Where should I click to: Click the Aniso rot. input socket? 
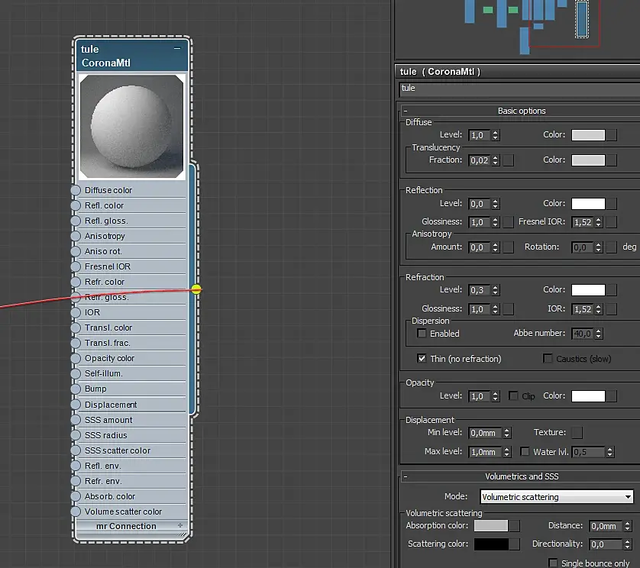76,251
